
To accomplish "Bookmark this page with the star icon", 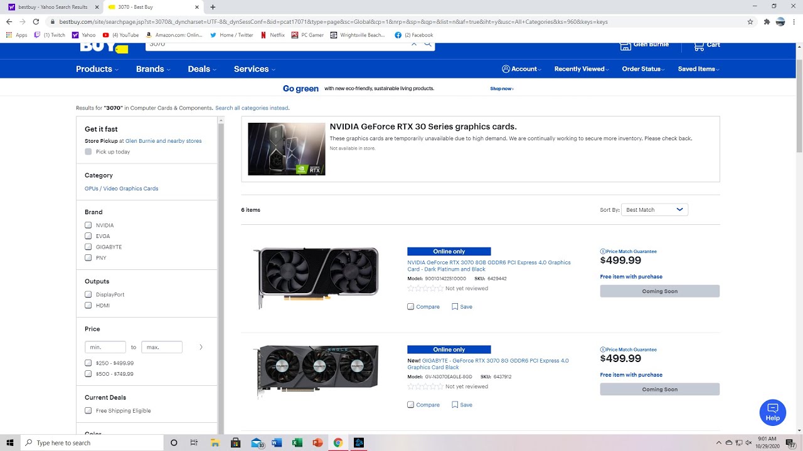I will pyautogui.click(x=750, y=21).
